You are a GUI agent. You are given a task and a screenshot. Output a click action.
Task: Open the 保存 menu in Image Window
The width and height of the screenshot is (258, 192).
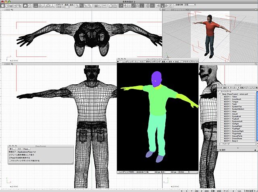pyautogui.click(x=171, y=61)
